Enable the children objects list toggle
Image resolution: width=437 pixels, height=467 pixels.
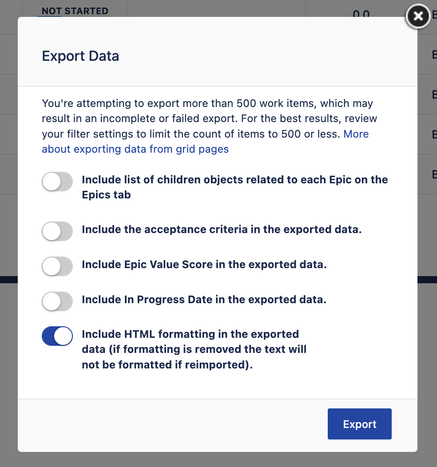coord(57,182)
